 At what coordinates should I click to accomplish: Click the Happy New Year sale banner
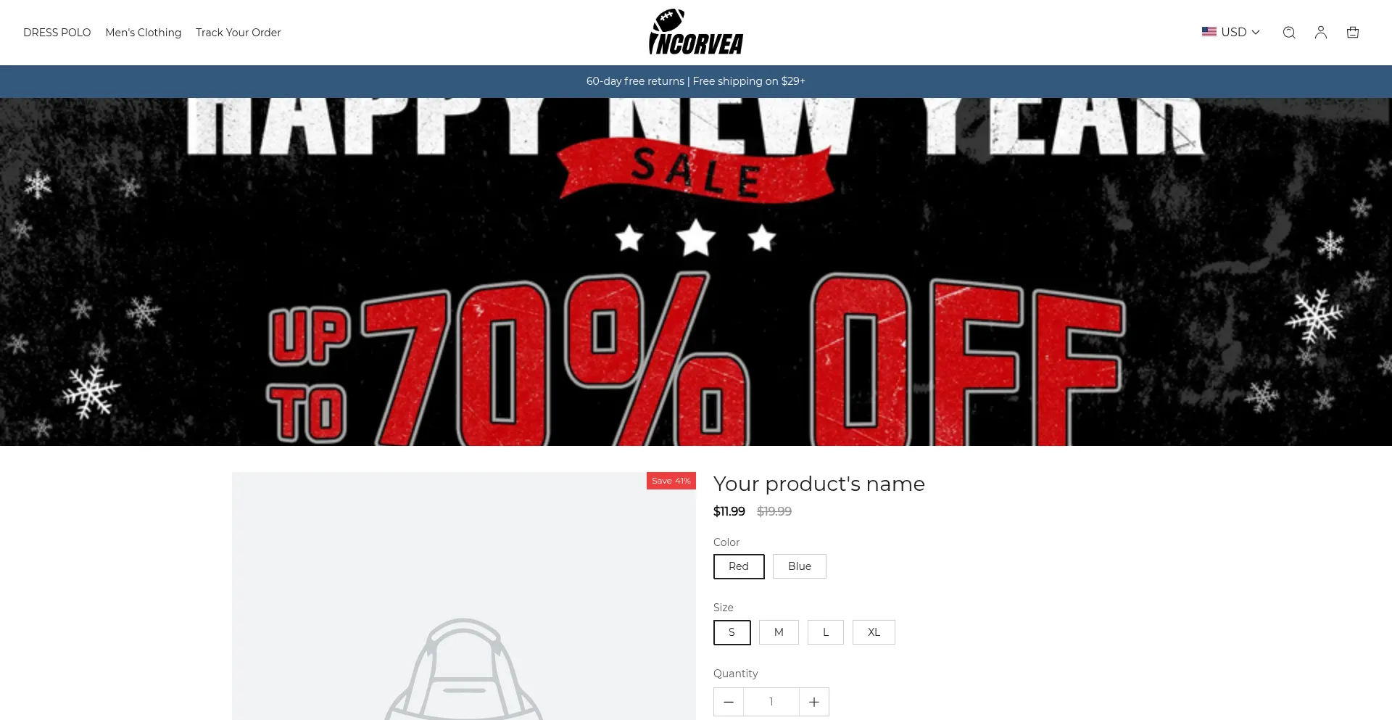pyautogui.click(x=696, y=272)
